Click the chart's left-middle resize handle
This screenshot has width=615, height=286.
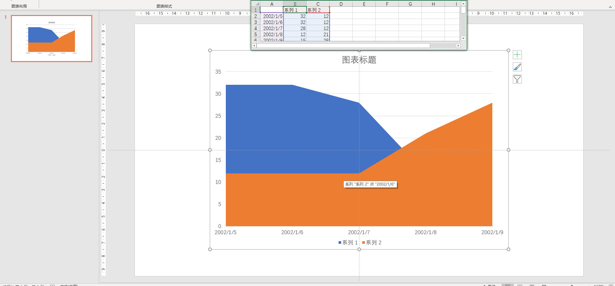[210, 150]
